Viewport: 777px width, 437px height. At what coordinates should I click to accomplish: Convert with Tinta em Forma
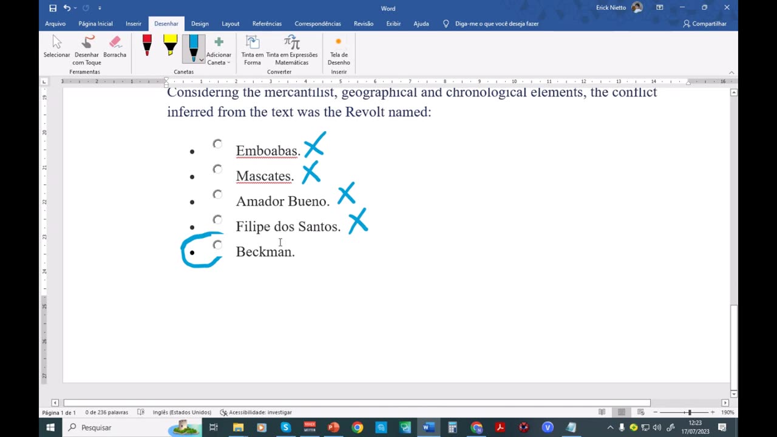pyautogui.click(x=253, y=50)
